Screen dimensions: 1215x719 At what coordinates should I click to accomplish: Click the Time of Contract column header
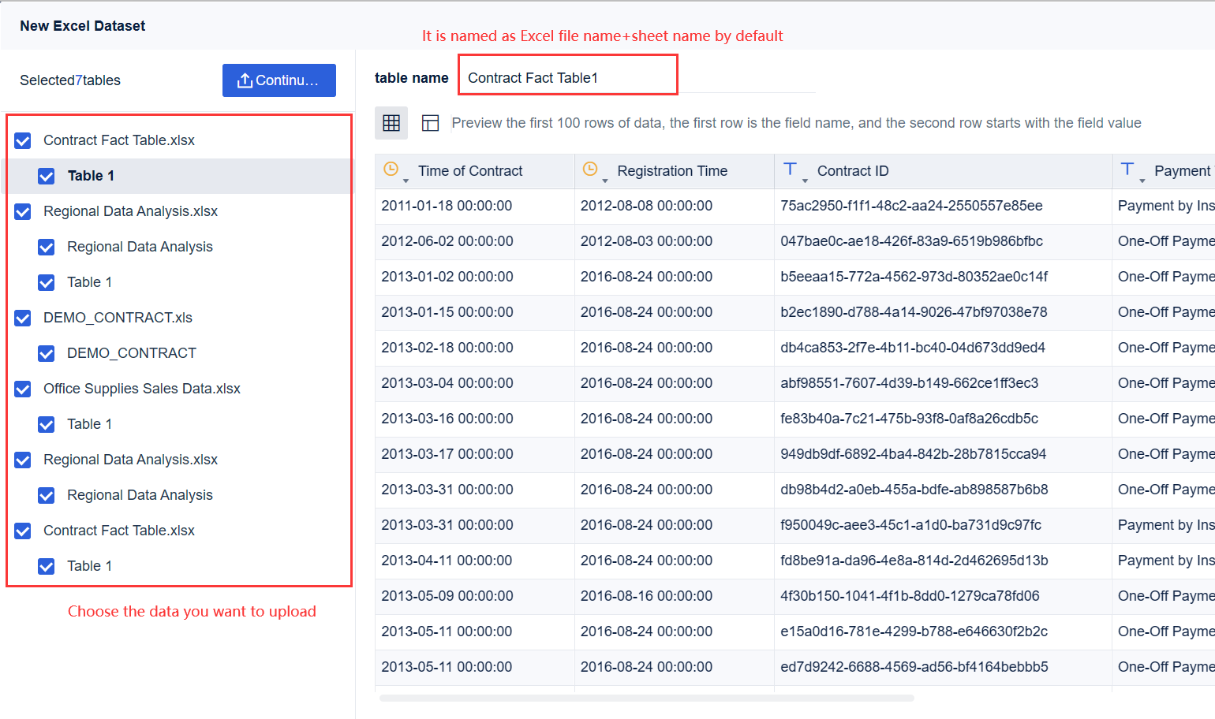(470, 170)
